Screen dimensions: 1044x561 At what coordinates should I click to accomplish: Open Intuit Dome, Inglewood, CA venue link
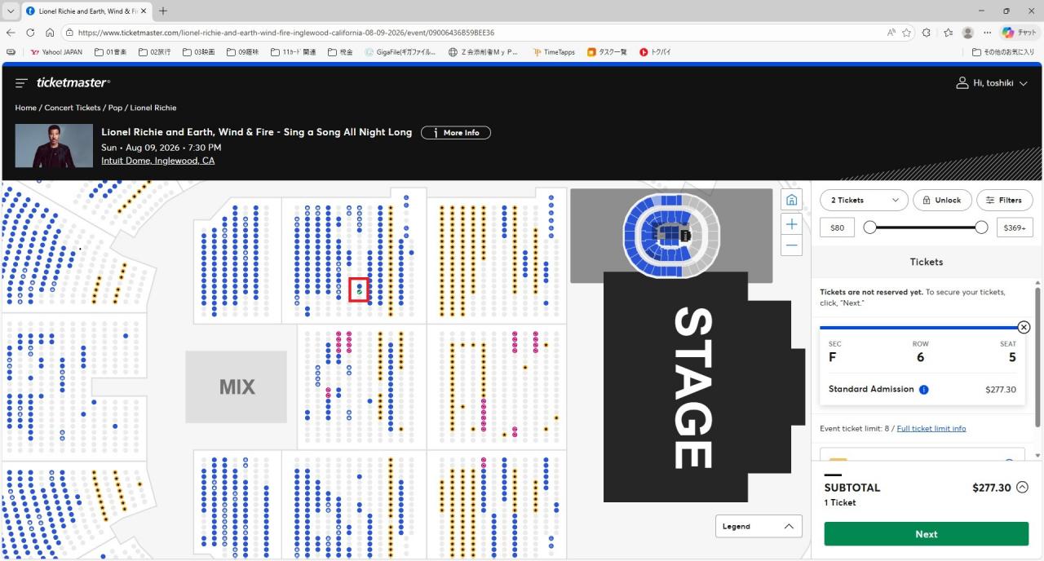click(x=157, y=161)
